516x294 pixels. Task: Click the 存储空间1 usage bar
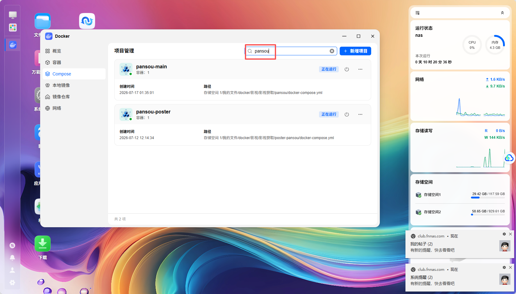[488, 198]
